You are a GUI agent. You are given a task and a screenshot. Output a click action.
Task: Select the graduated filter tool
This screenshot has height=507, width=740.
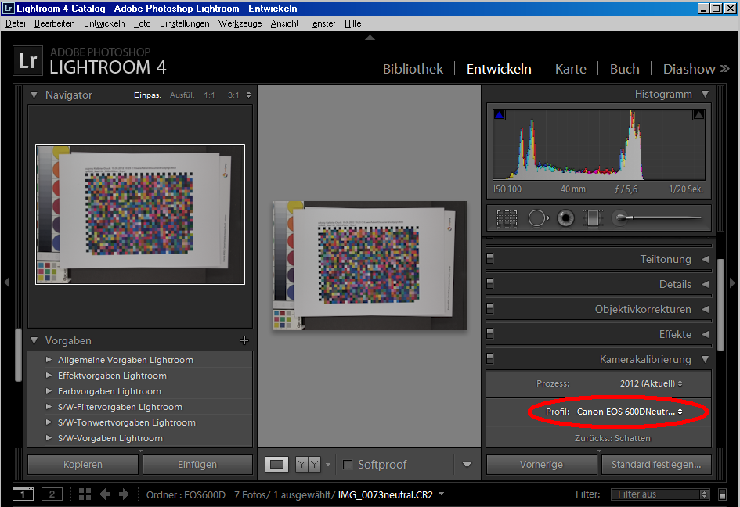(593, 218)
